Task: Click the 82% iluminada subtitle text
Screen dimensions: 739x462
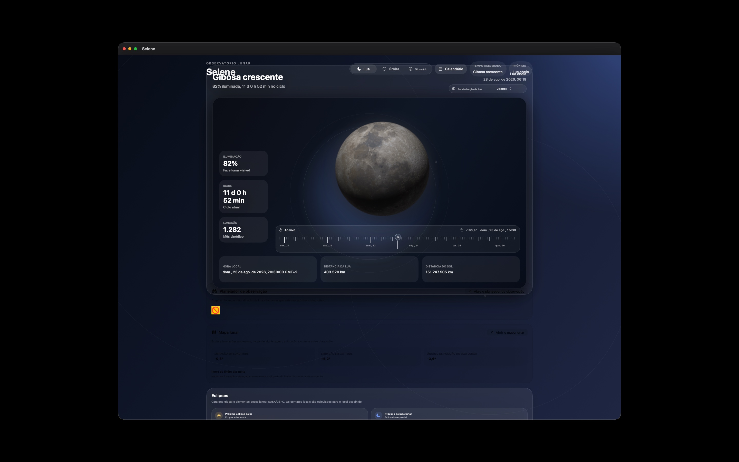Action: tap(249, 86)
